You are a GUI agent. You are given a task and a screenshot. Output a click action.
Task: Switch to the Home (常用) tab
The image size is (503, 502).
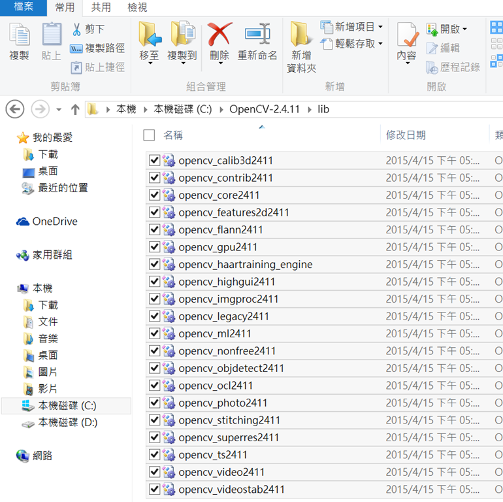coord(65,7)
